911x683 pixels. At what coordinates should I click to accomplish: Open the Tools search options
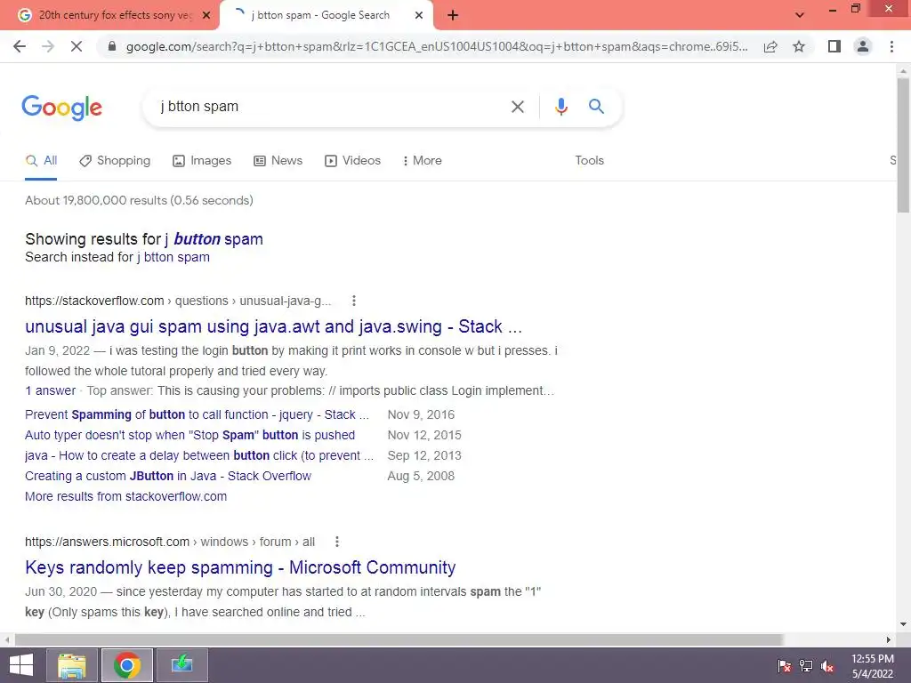click(x=589, y=161)
